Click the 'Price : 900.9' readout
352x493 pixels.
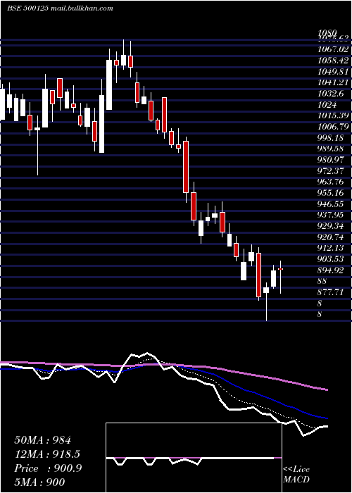48,468
